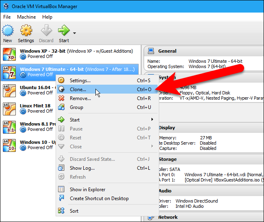264x222 pixels.
Task: Click the Windows 8.1 OS icon
Action: [9, 127]
